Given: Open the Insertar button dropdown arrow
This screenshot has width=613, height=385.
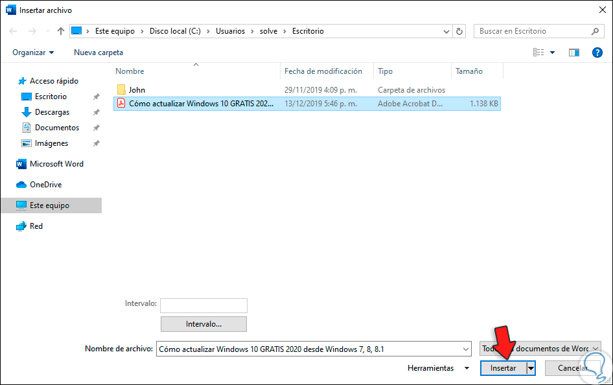Looking at the screenshot, I should pyautogui.click(x=531, y=368).
